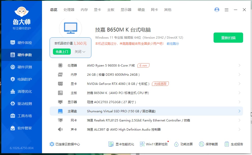Open 生成报告 label
The image size is (252, 155).
(237, 144)
